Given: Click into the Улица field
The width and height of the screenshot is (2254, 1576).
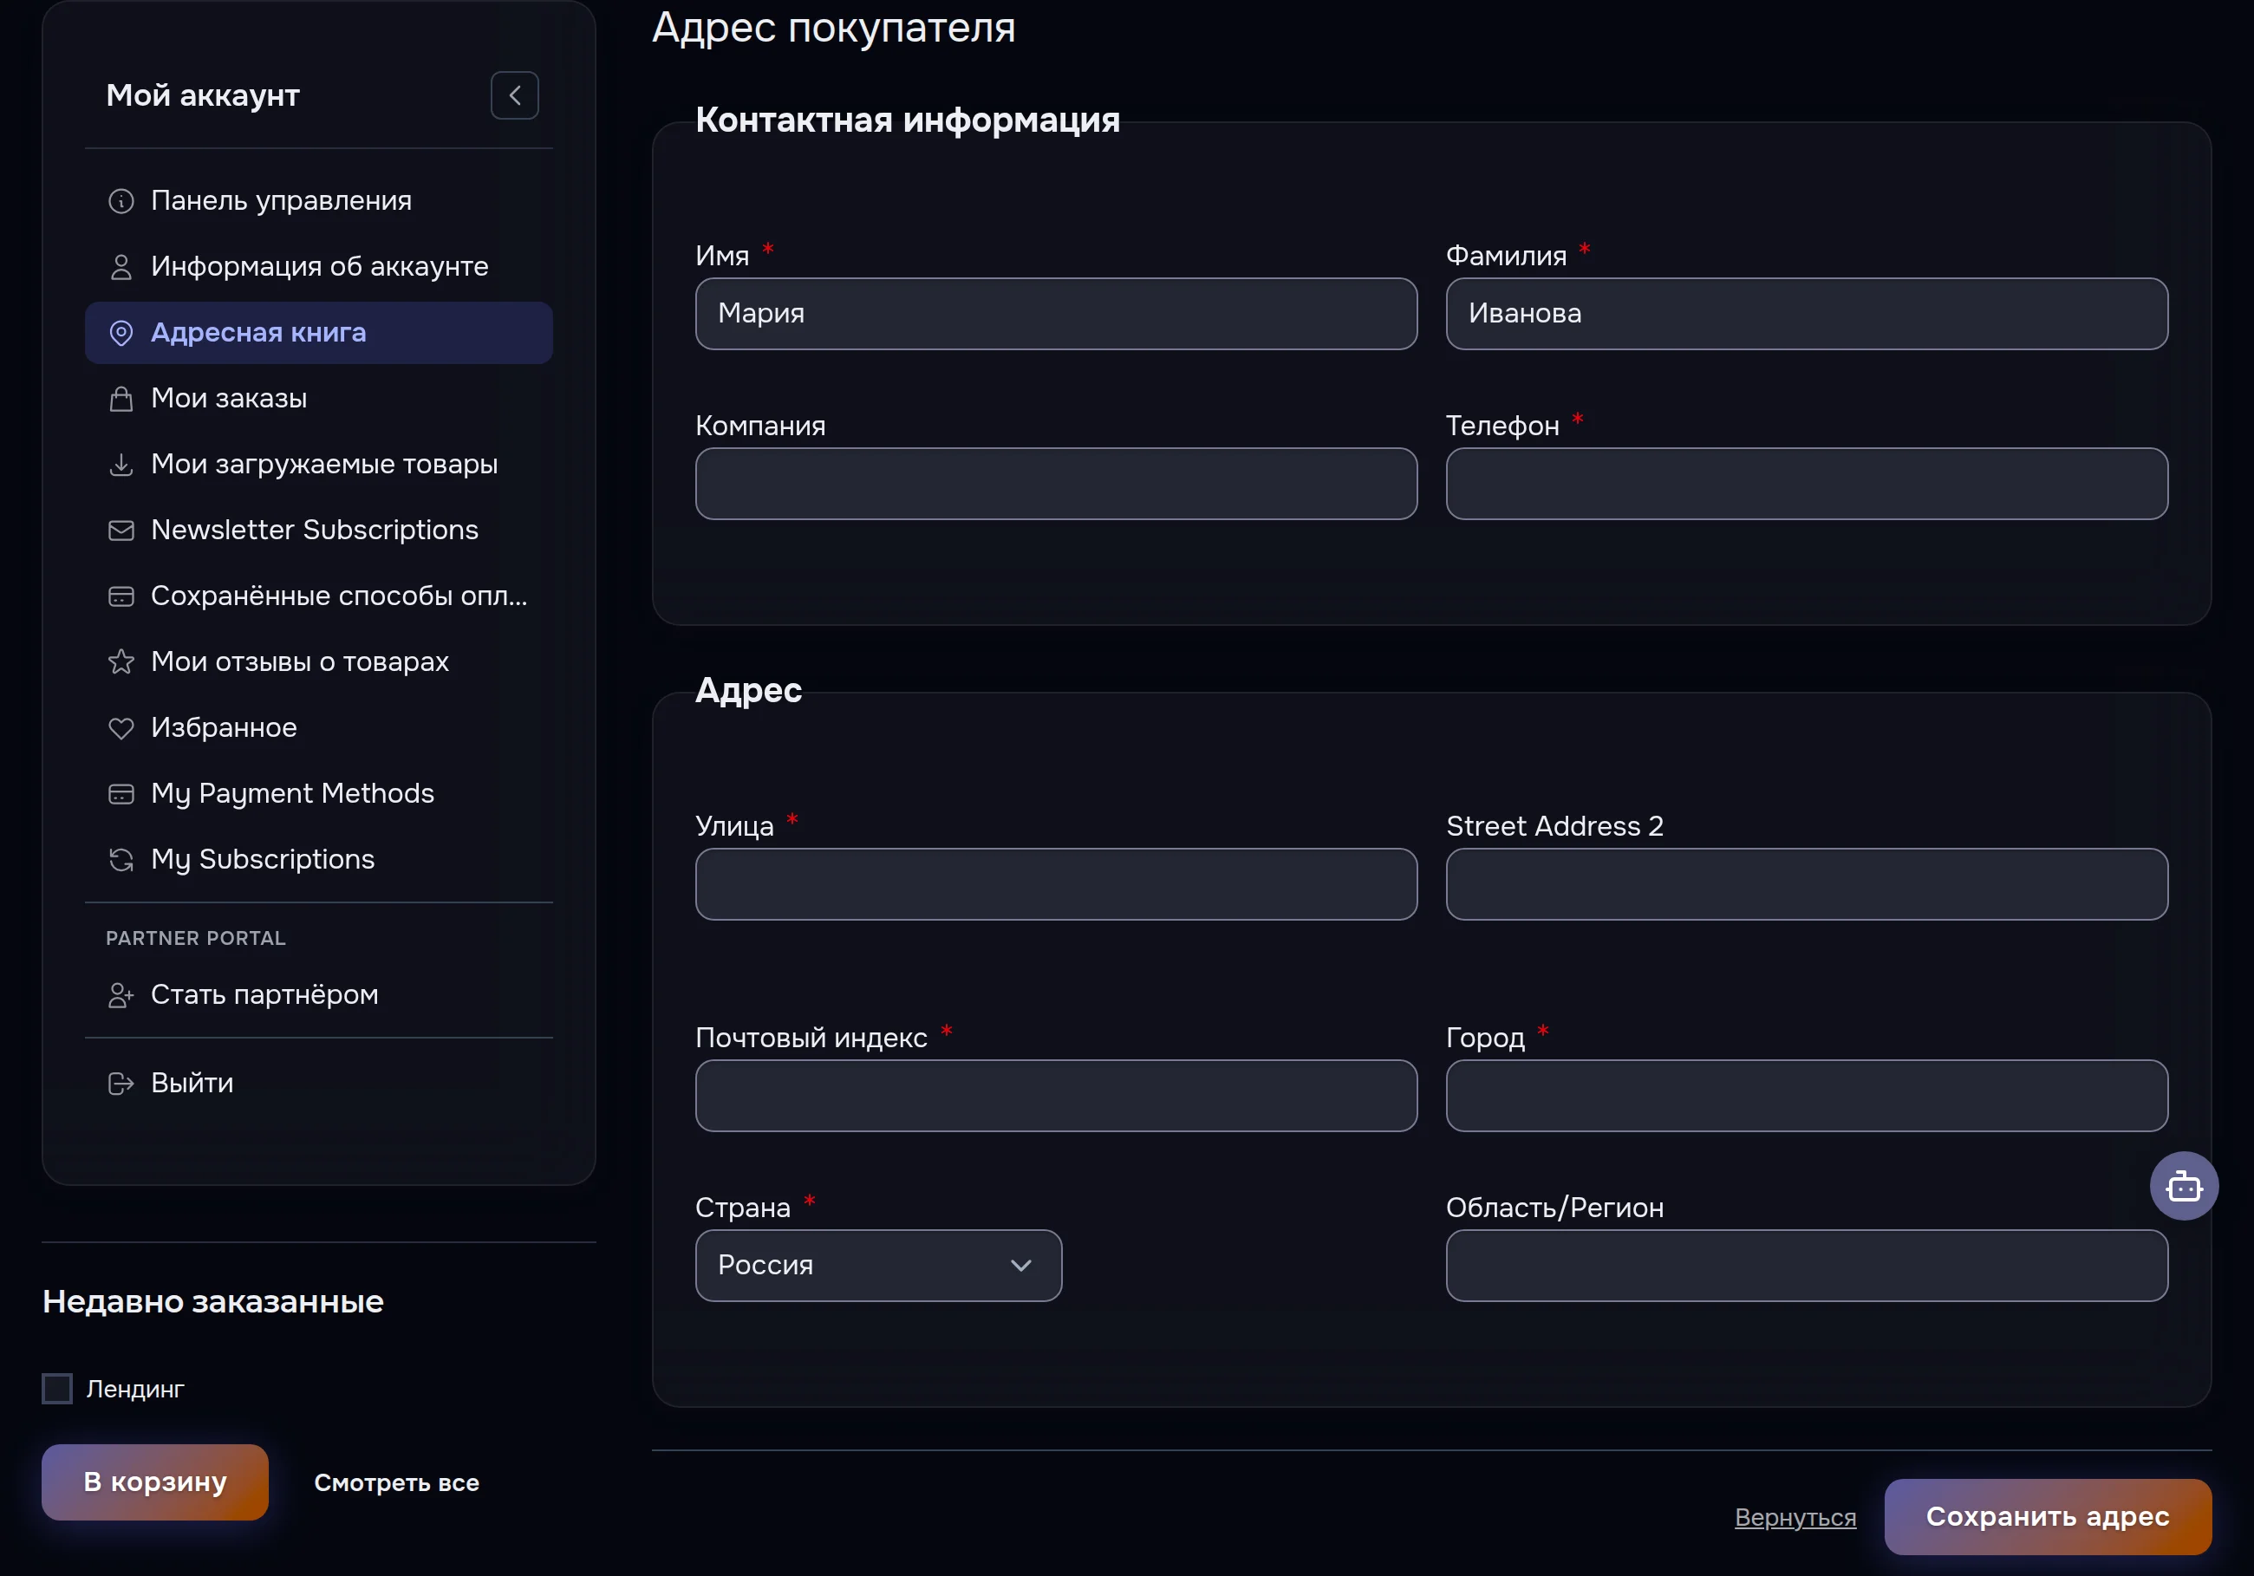Looking at the screenshot, I should (x=1056, y=885).
